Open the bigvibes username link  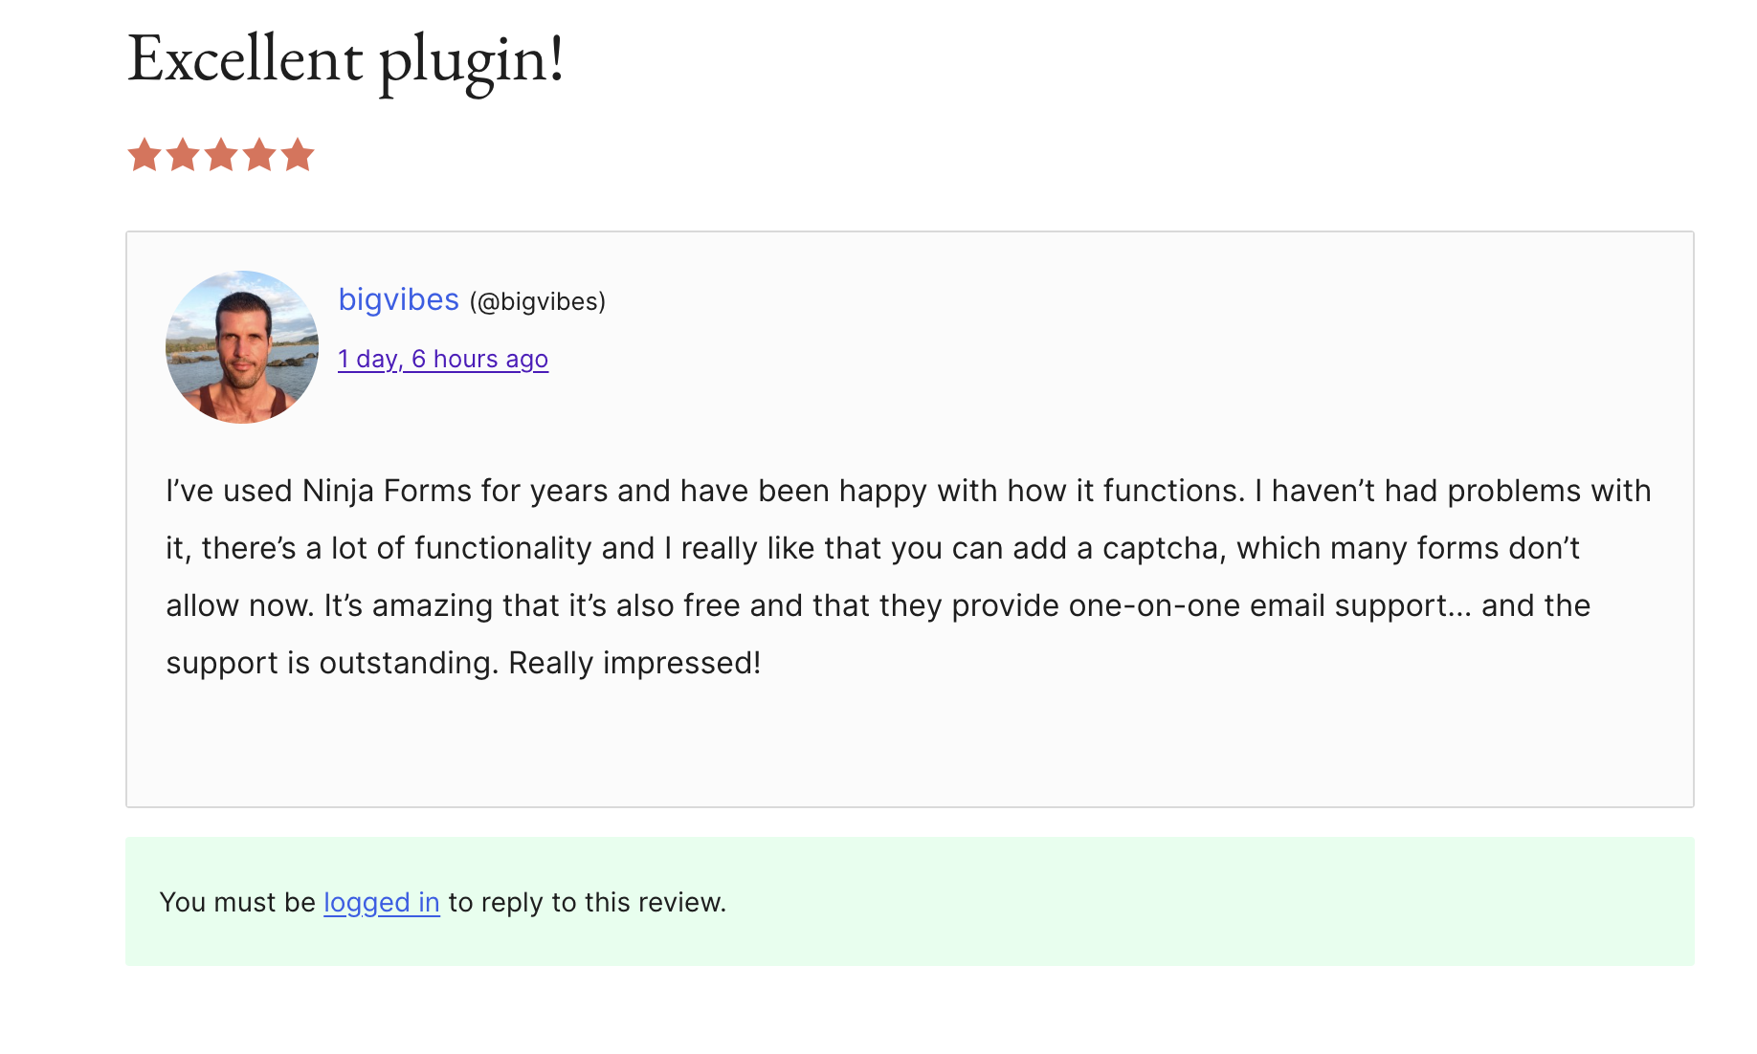pos(399,300)
